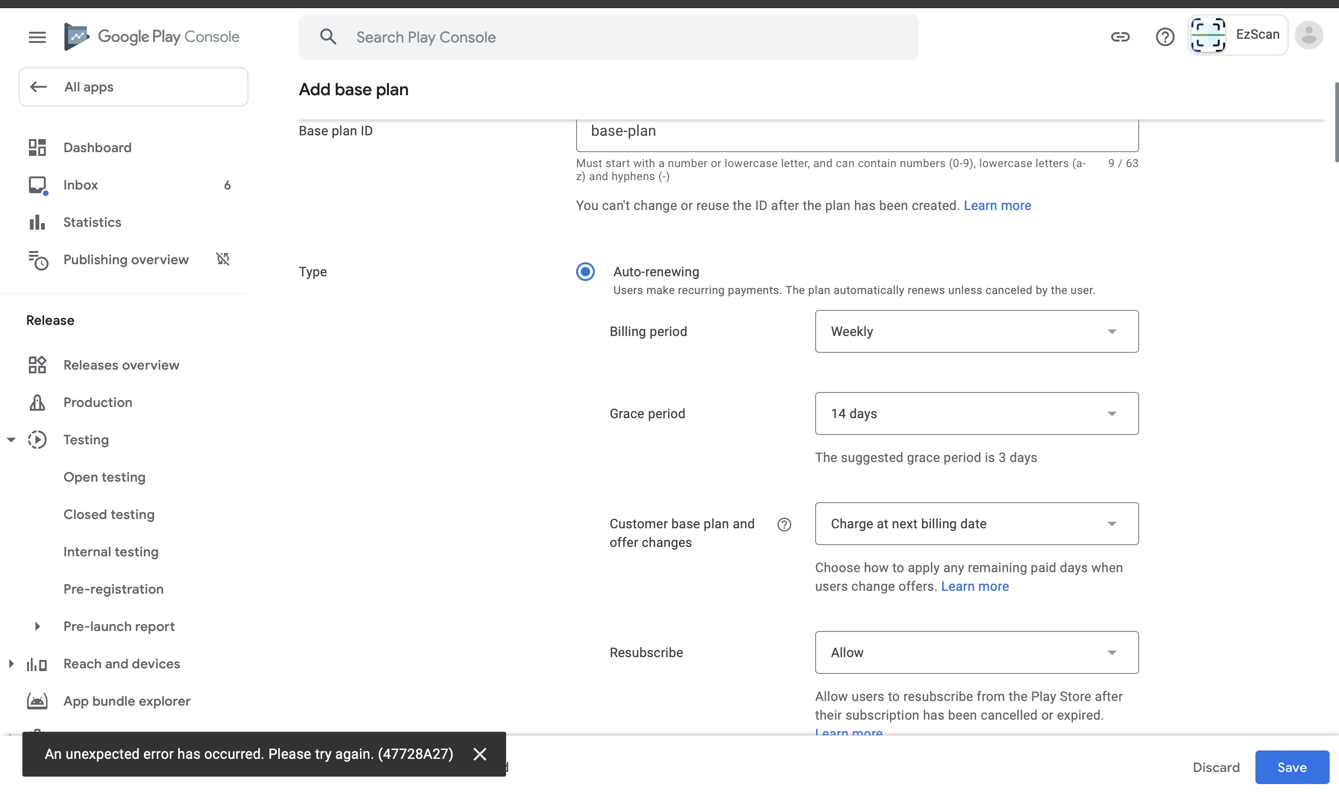The image size is (1339, 799).
Task: Click the Publishing overview clock icon
Action: click(x=38, y=260)
